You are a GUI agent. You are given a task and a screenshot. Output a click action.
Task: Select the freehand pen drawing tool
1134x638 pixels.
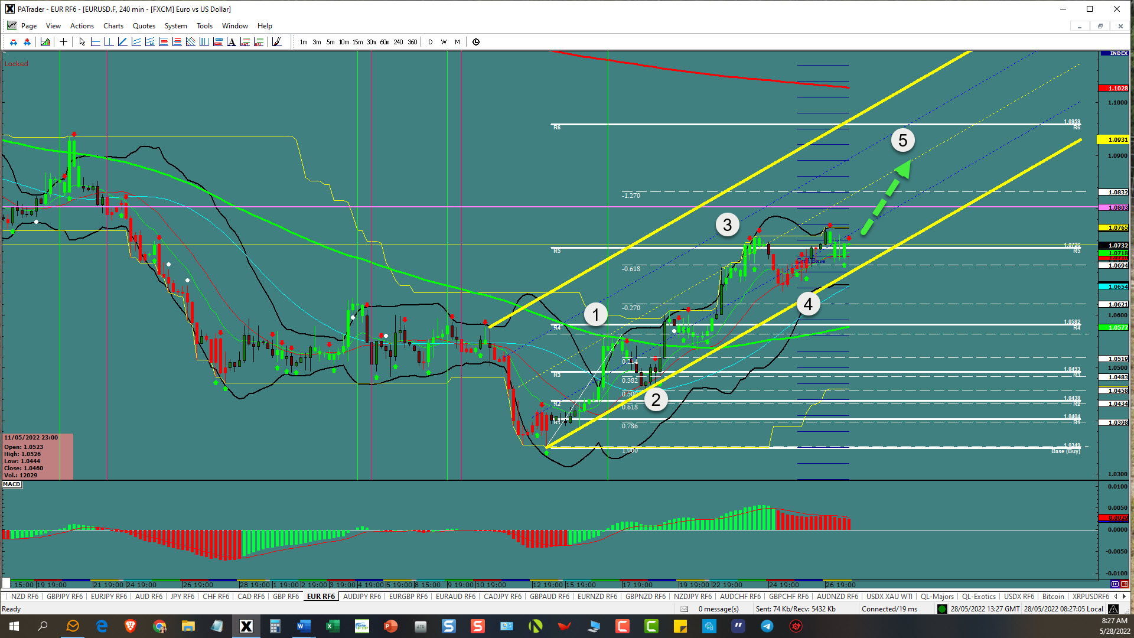(x=276, y=42)
